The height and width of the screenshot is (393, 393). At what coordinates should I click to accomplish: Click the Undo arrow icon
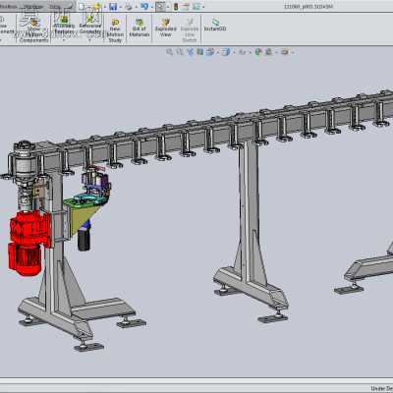tap(144, 6)
